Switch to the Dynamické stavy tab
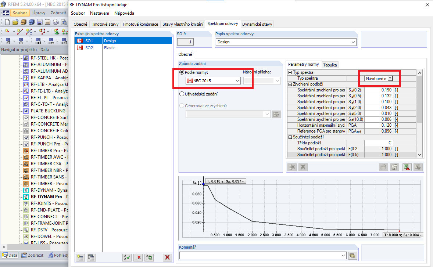 (x=257, y=24)
